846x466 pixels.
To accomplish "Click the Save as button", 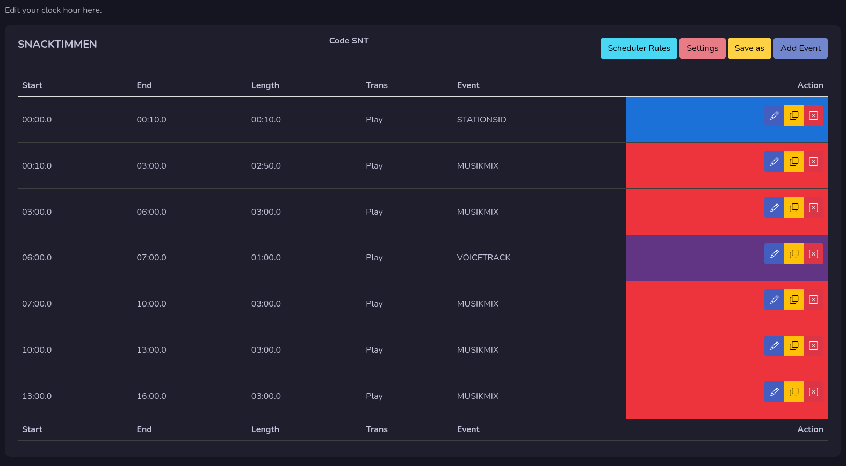I will [x=749, y=48].
